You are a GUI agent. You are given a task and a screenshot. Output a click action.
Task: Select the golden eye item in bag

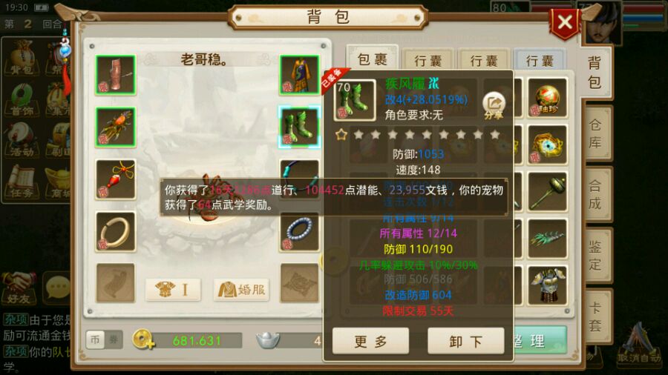click(548, 145)
